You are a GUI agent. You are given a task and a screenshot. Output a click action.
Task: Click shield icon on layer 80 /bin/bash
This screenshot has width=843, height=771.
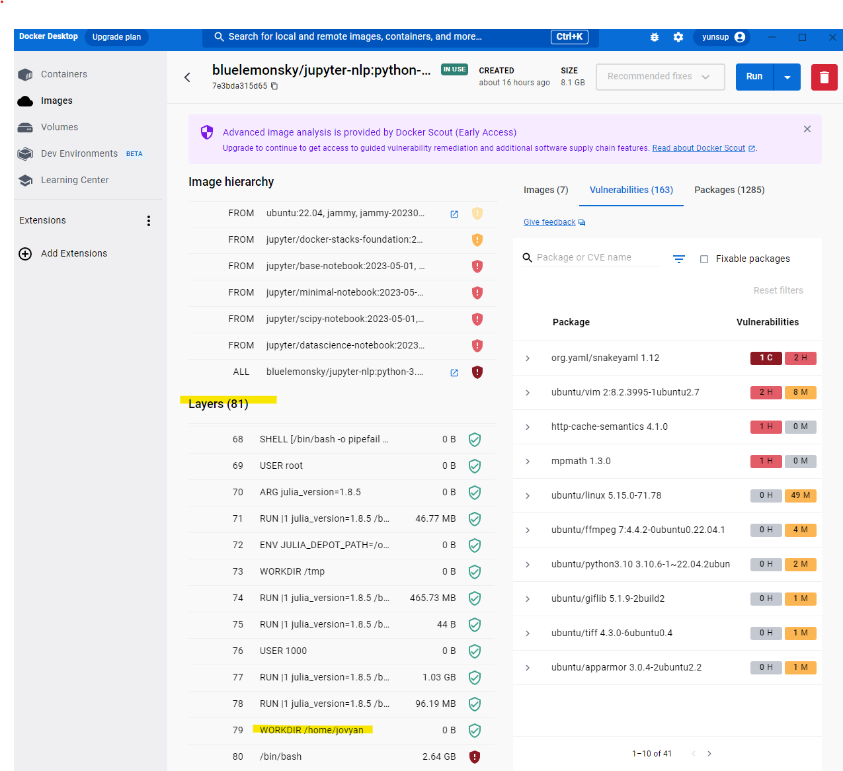click(x=475, y=757)
